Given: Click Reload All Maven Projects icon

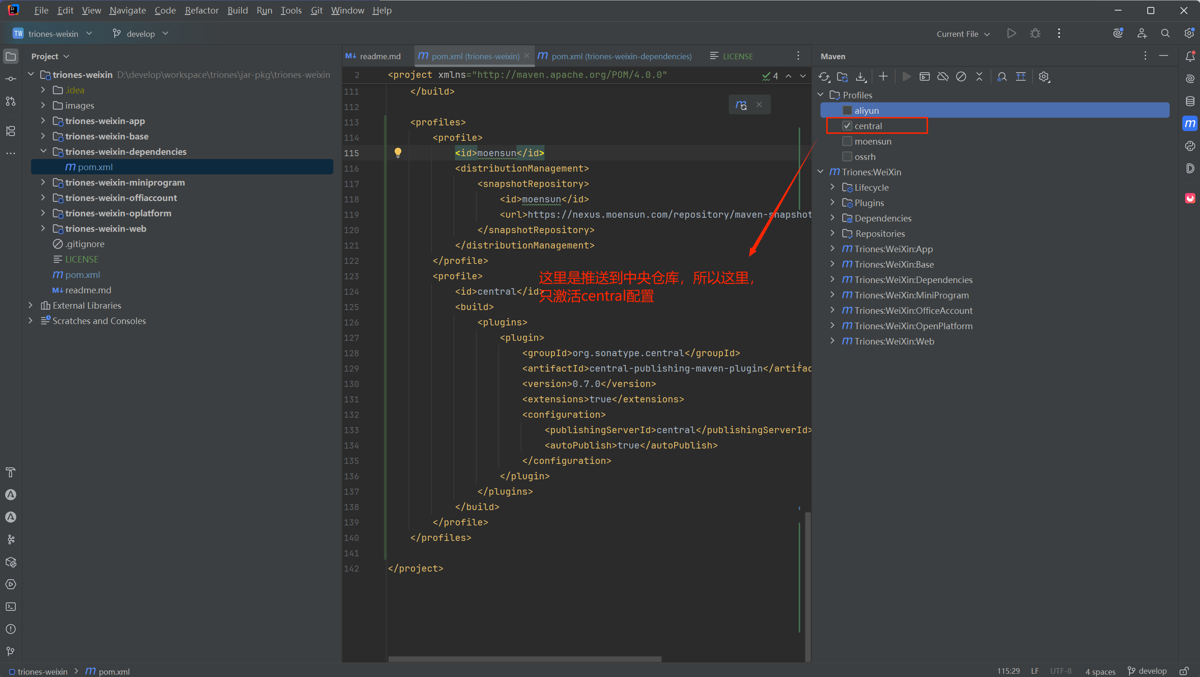Looking at the screenshot, I should click(824, 77).
